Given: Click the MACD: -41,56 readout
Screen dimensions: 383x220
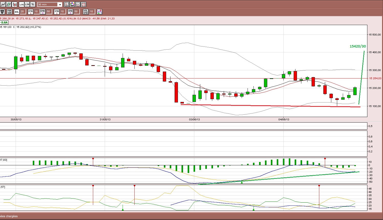Looking at the screenshot, I should pyautogui.click(x=91, y=19).
